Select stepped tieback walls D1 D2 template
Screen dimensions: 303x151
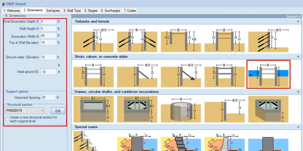click(94, 141)
